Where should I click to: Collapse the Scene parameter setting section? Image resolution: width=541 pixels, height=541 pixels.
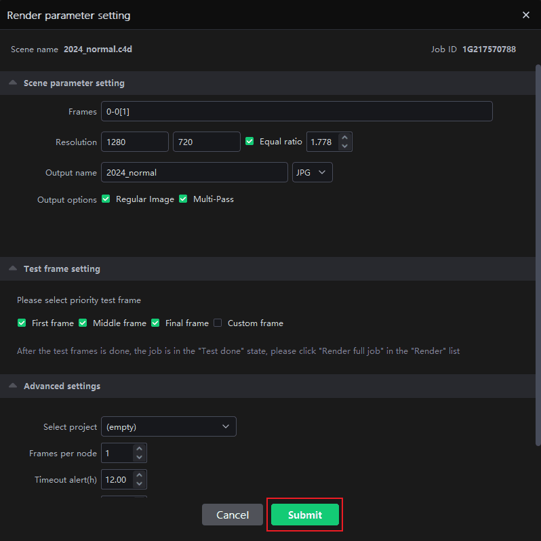click(x=13, y=83)
